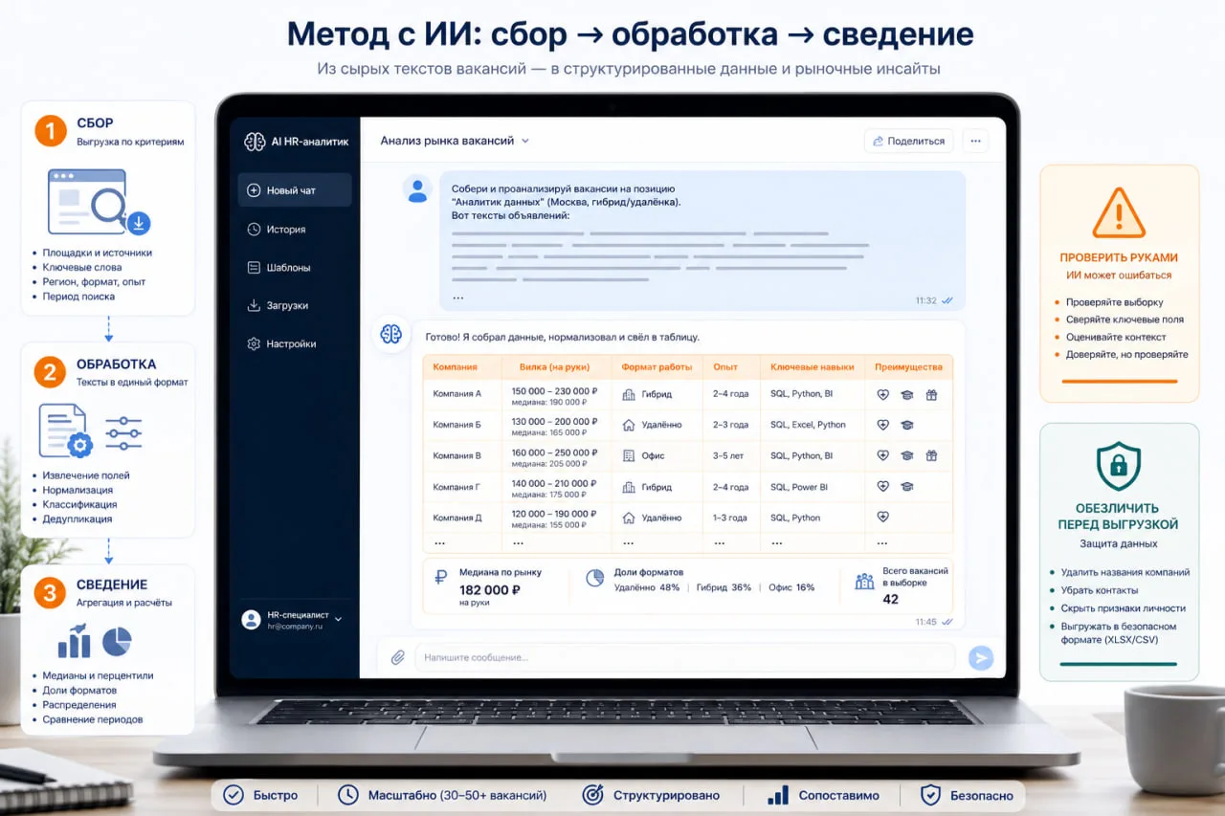
Task: Start a new chat with Новый чат
Action: pos(295,190)
